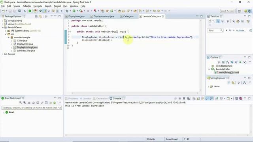Click Boot Dashboard tag filter field
Viewport: 253px width, 142px height.
click(x=32, y=108)
